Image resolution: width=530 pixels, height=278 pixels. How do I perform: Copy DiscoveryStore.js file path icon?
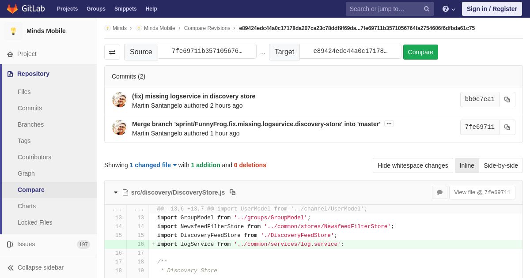pos(233,192)
